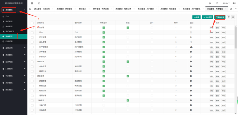This screenshot has height=115, width=238.
Task: Click the theme palette icon in header
Action: [x=210, y=3]
